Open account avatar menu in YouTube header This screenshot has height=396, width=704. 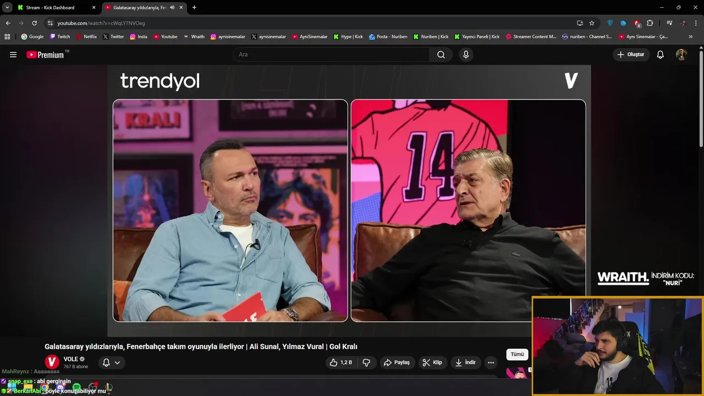point(681,54)
